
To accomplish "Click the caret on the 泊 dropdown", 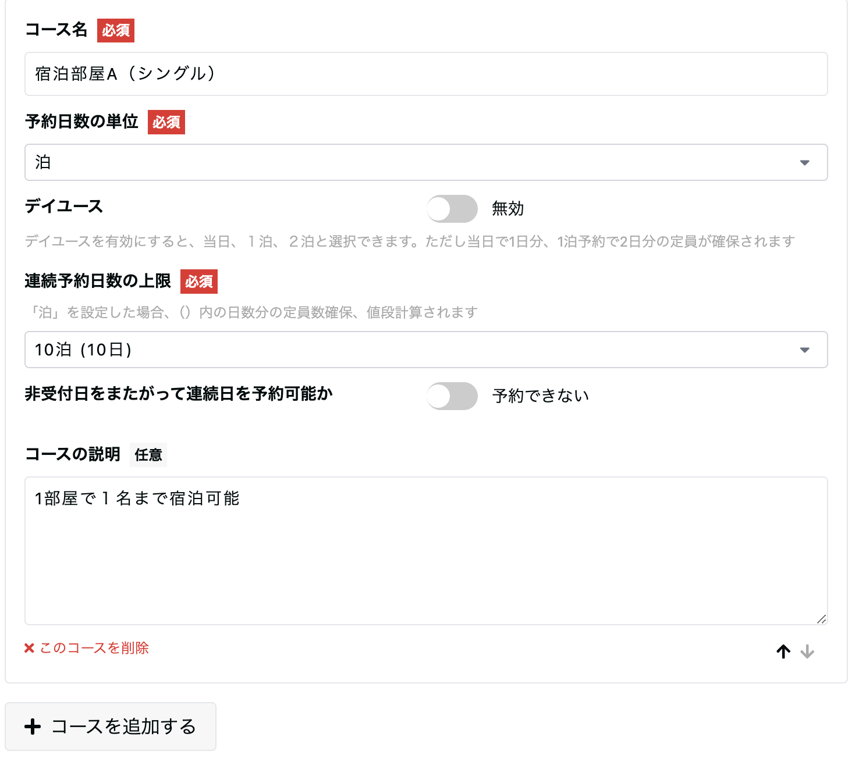I will 805,163.
